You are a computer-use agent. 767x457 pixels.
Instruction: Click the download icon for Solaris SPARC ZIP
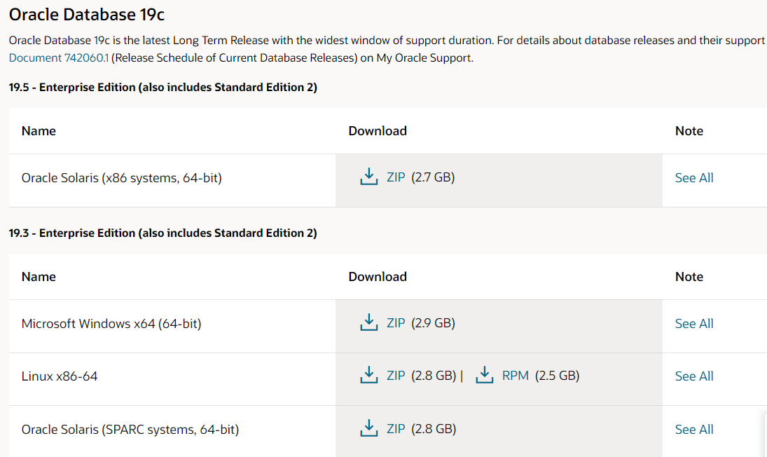[x=369, y=428]
